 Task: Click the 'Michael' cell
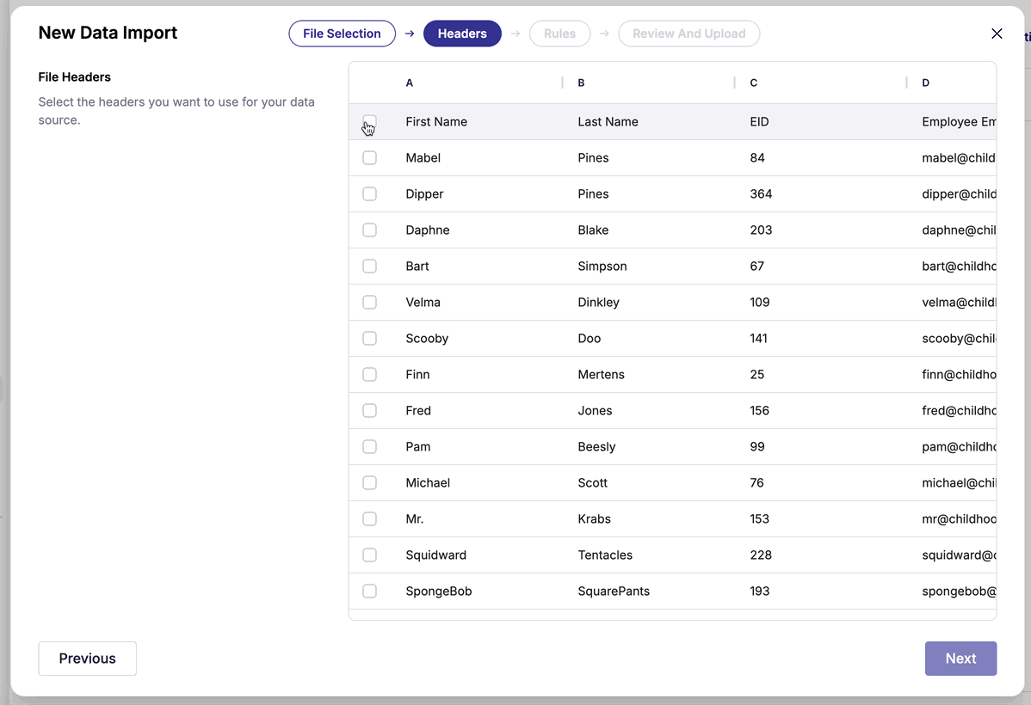pos(428,483)
